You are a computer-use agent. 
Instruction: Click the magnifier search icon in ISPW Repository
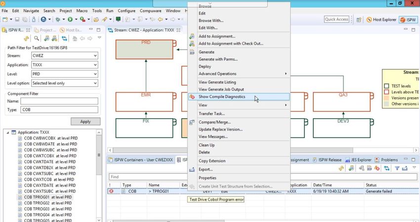[x=37, y=38]
